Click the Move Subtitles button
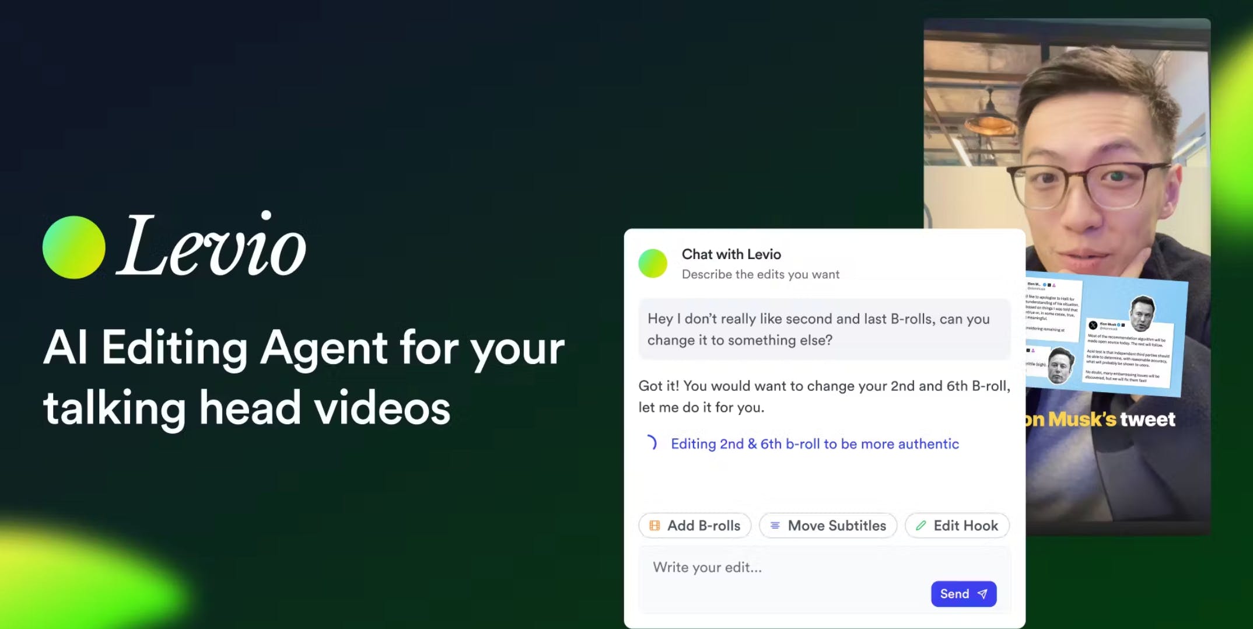 (x=828, y=525)
